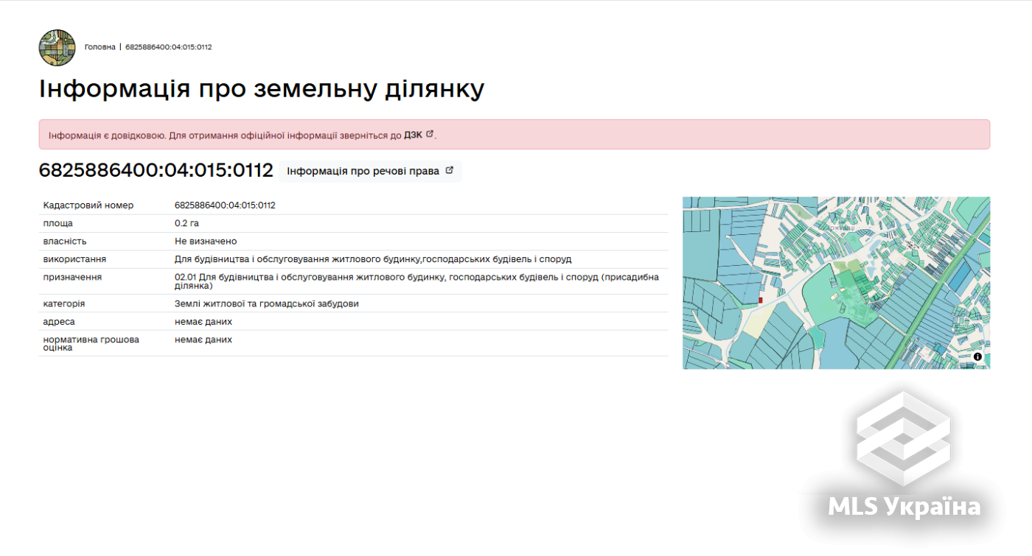
Task: Click the pink reference information notice
Action: pos(515,135)
